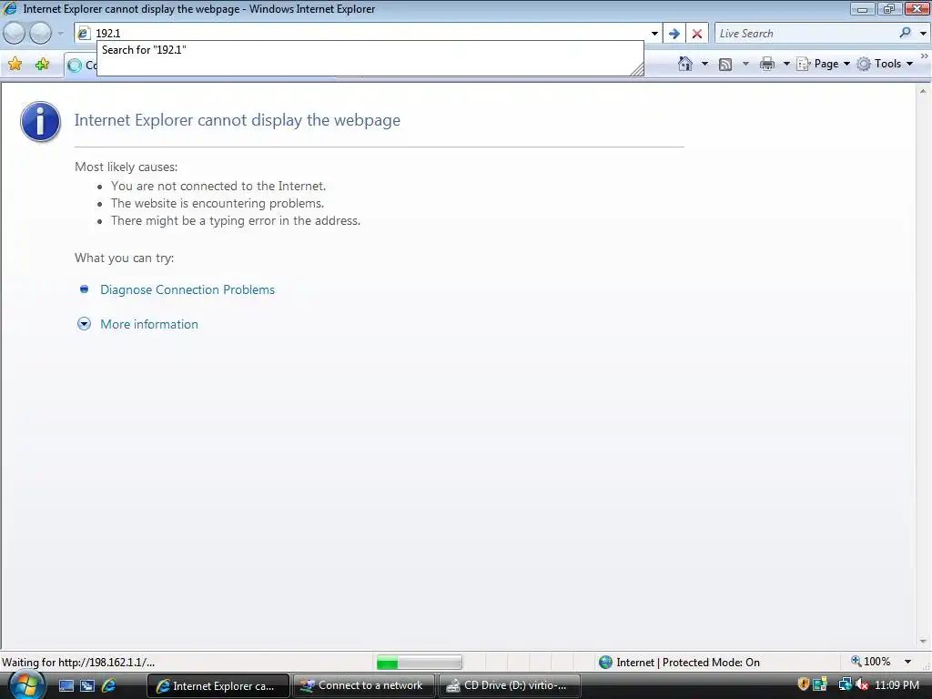Click Diagnose Connection Problems link
932x699 pixels.
pyautogui.click(x=187, y=289)
